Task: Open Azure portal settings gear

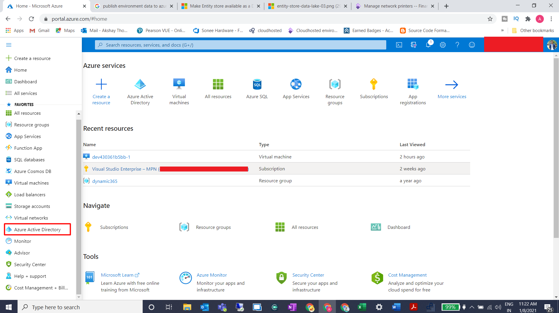Action: (442, 45)
